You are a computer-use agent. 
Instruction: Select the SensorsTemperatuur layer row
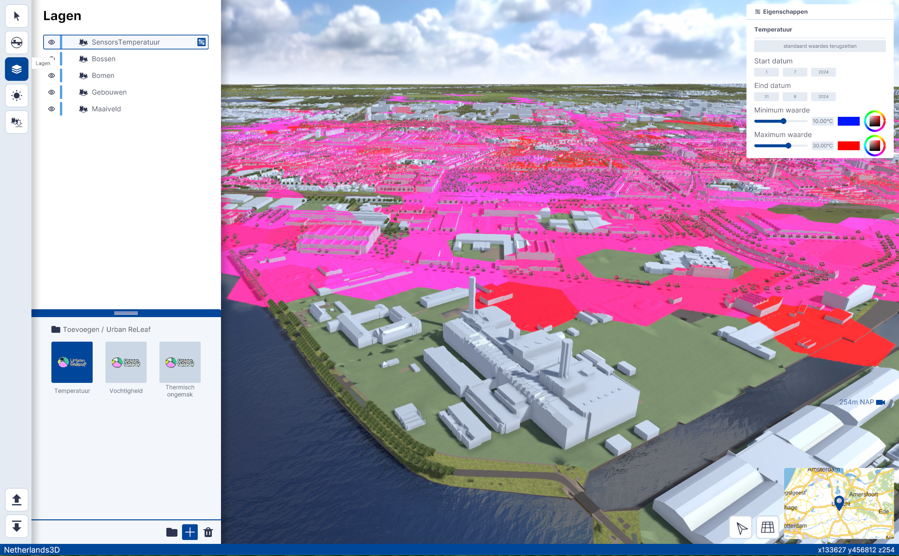coord(126,42)
